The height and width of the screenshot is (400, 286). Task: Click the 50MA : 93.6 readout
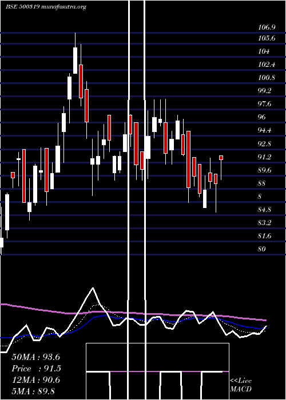tap(35, 357)
